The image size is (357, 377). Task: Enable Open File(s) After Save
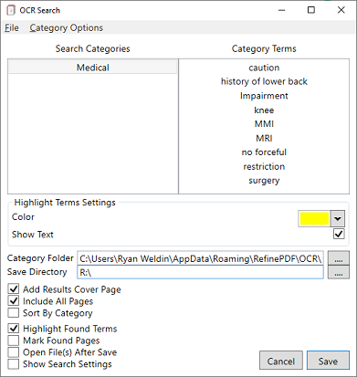(14, 352)
